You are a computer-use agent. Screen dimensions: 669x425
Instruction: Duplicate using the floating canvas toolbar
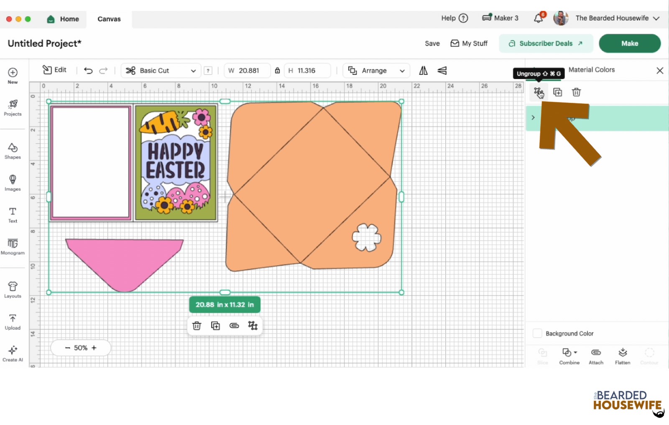215,326
